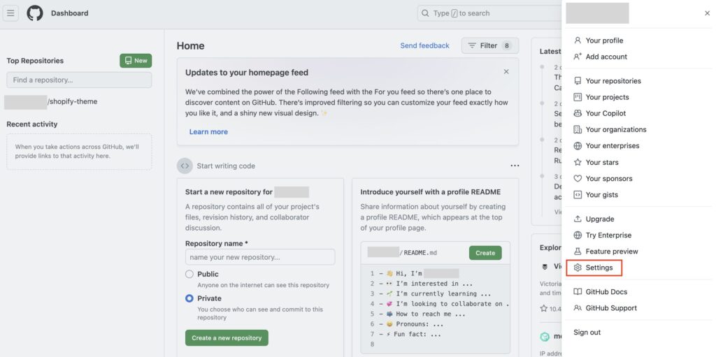Click the Send feedback link
Image resolution: width=716 pixels, height=357 pixels.
click(424, 45)
